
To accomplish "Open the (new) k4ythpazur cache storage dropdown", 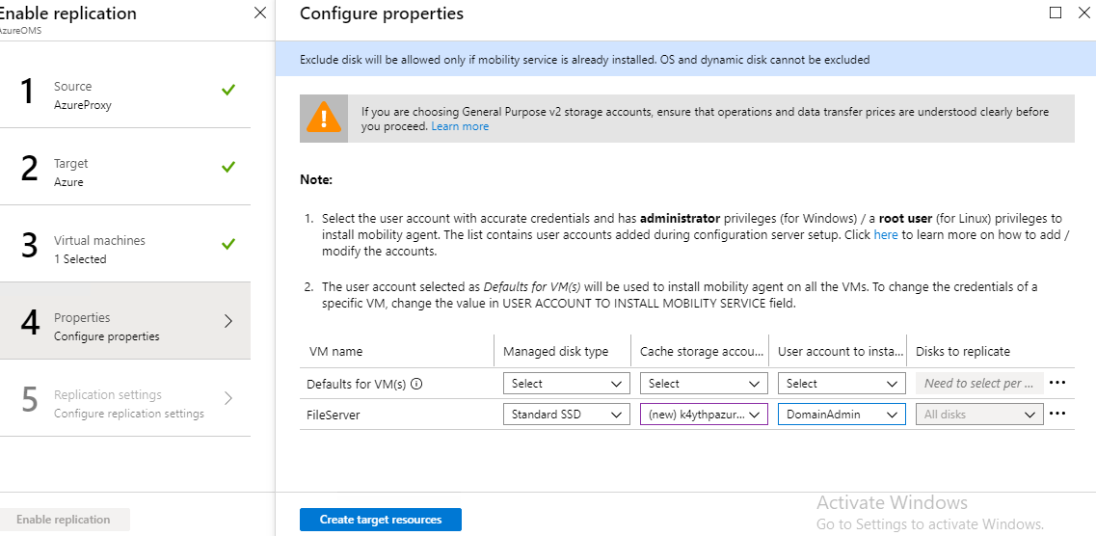I will pos(704,414).
